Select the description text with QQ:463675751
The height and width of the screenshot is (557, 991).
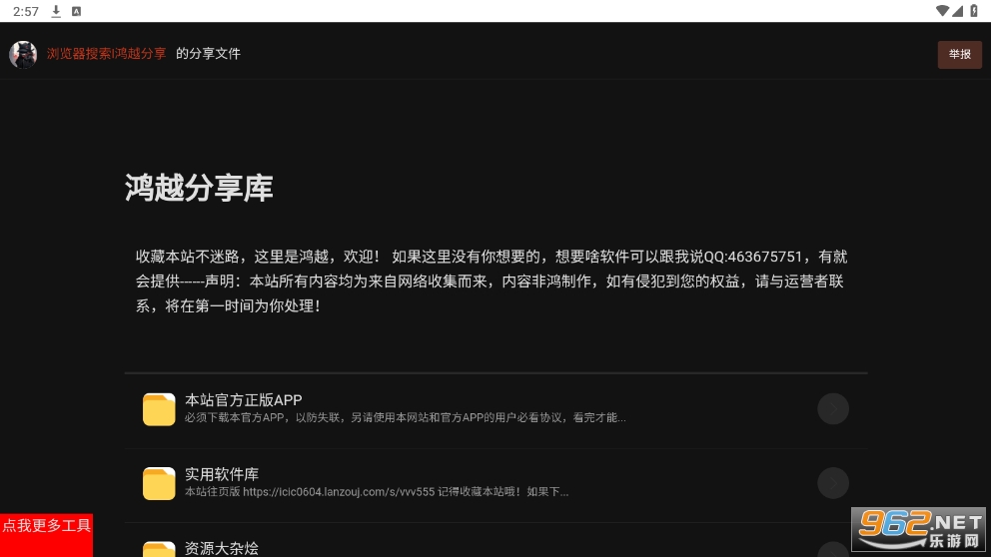coord(492,281)
